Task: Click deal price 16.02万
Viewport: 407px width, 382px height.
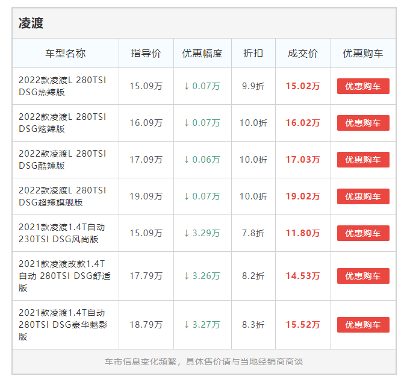Action: (x=303, y=123)
